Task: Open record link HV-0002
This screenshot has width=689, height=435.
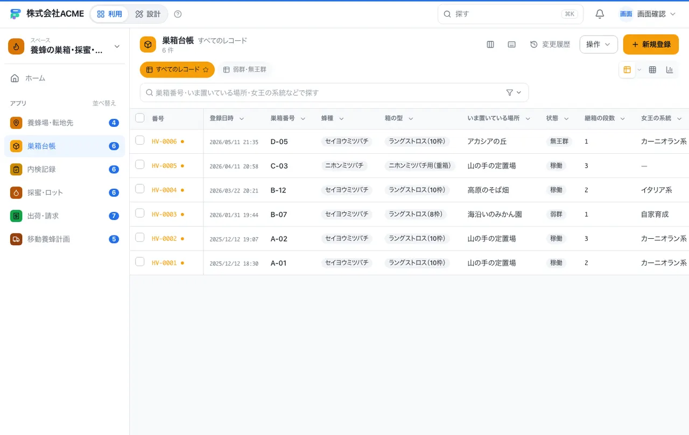Action: point(164,238)
